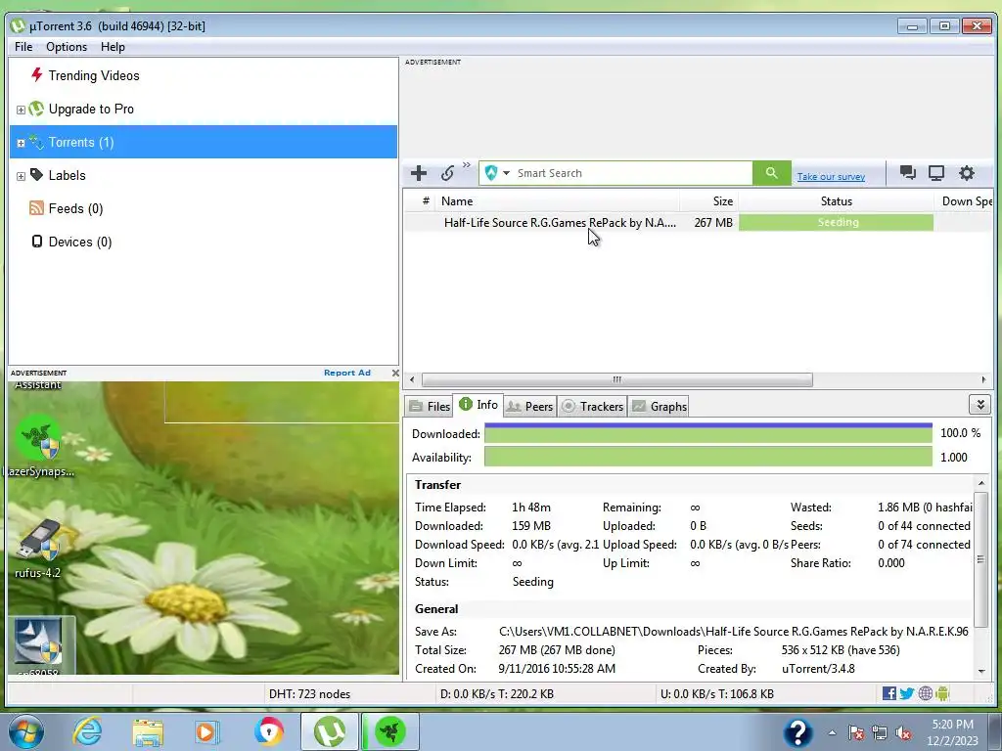Open Preferences via the gear icon
The image size is (1002, 751).
point(967,173)
